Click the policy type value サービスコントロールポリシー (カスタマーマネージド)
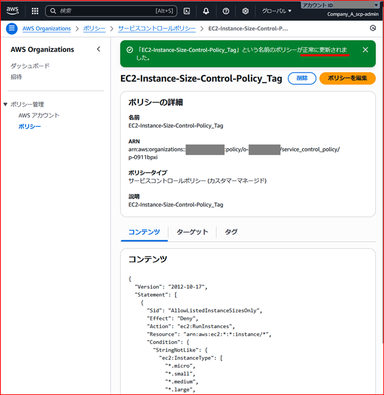 [197, 181]
